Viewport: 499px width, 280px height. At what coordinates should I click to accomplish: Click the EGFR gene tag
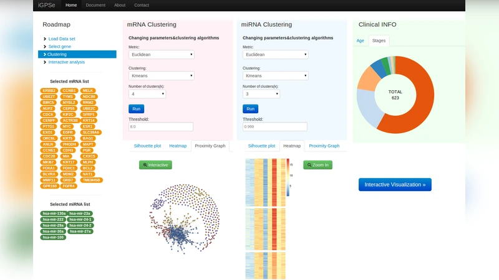tap(68, 133)
